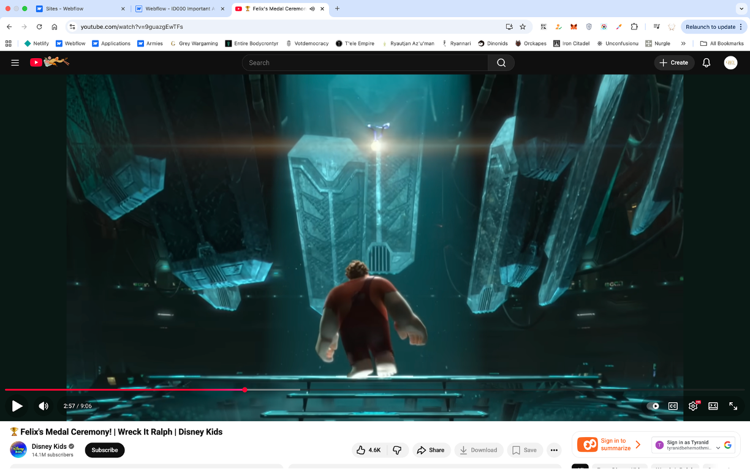Enter fullscreen mode

point(733,406)
